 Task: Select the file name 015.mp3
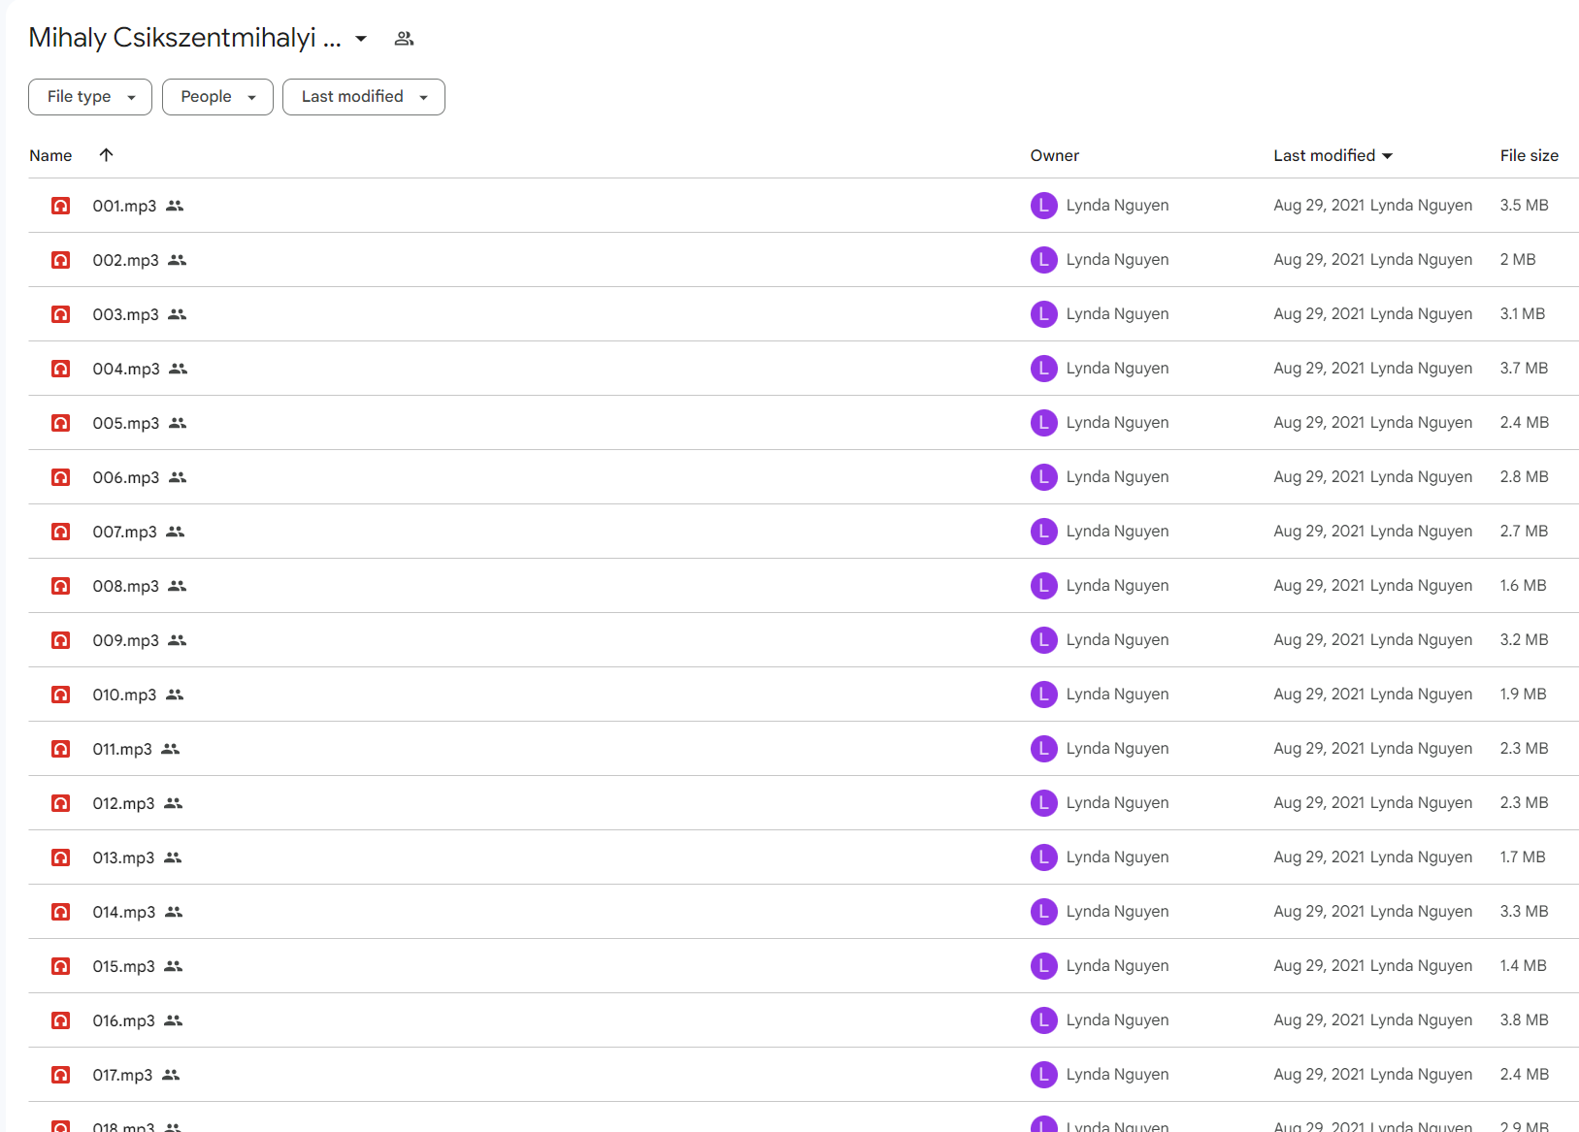coord(124,966)
